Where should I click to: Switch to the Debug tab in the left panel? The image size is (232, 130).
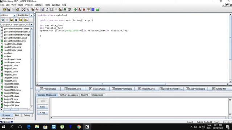click(27, 115)
